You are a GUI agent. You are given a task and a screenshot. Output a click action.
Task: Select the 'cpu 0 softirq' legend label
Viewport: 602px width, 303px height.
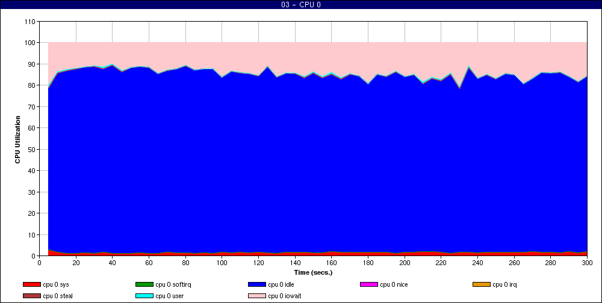pos(173,284)
